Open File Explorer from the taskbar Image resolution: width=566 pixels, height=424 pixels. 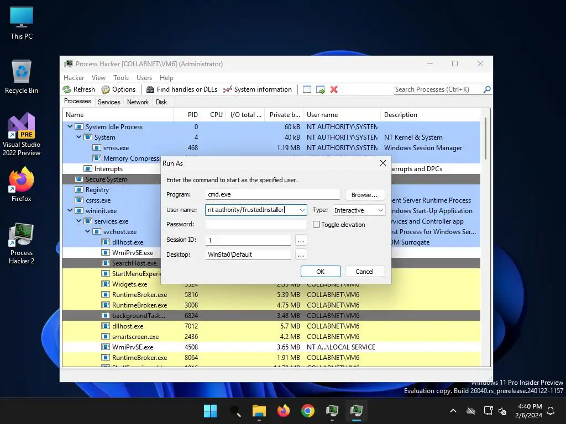tap(259, 411)
